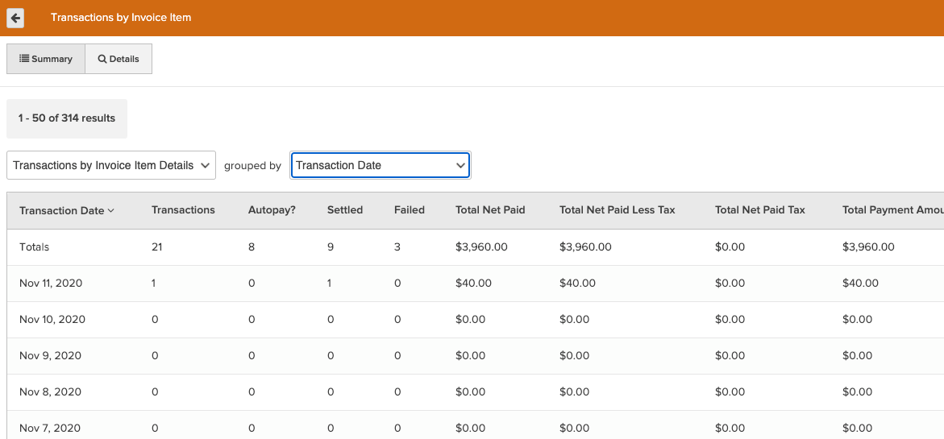The width and height of the screenshot is (944, 439).
Task: Expand the grouped by Transaction Date dropdown
Action: point(380,165)
